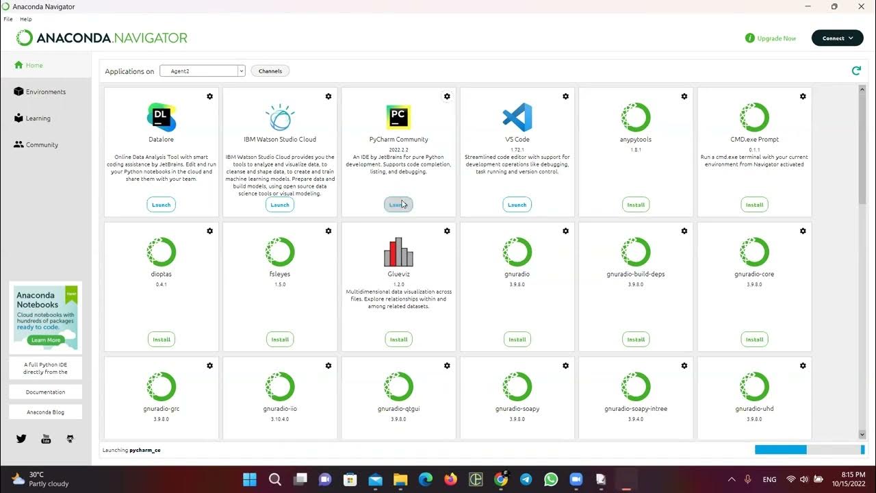
Task: Install gnuradio-core package
Action: pyautogui.click(x=754, y=339)
